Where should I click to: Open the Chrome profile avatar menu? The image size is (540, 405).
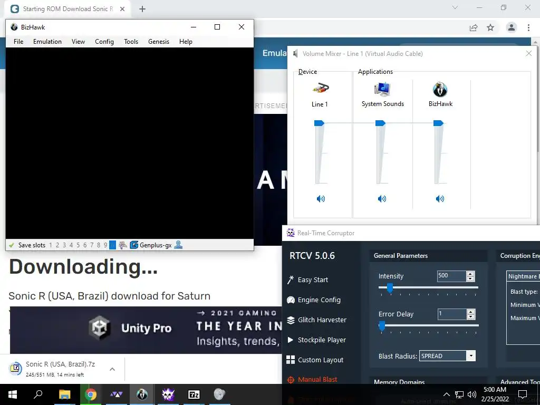[x=512, y=27]
